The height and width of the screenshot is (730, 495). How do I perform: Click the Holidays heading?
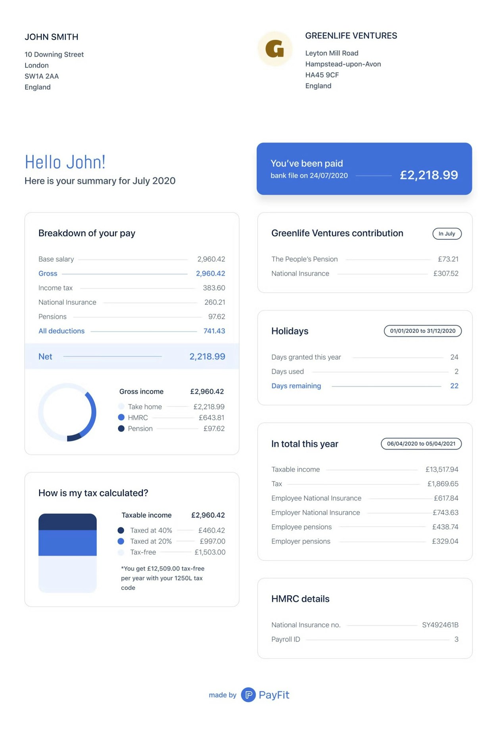click(290, 331)
